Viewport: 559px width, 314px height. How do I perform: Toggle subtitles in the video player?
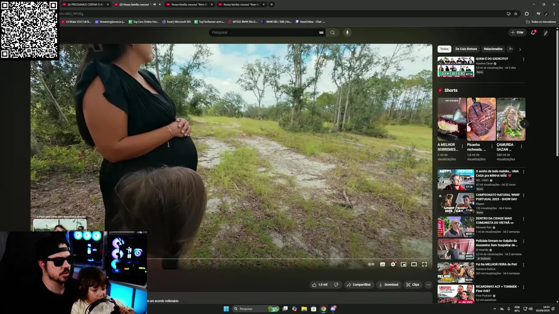[x=383, y=264]
